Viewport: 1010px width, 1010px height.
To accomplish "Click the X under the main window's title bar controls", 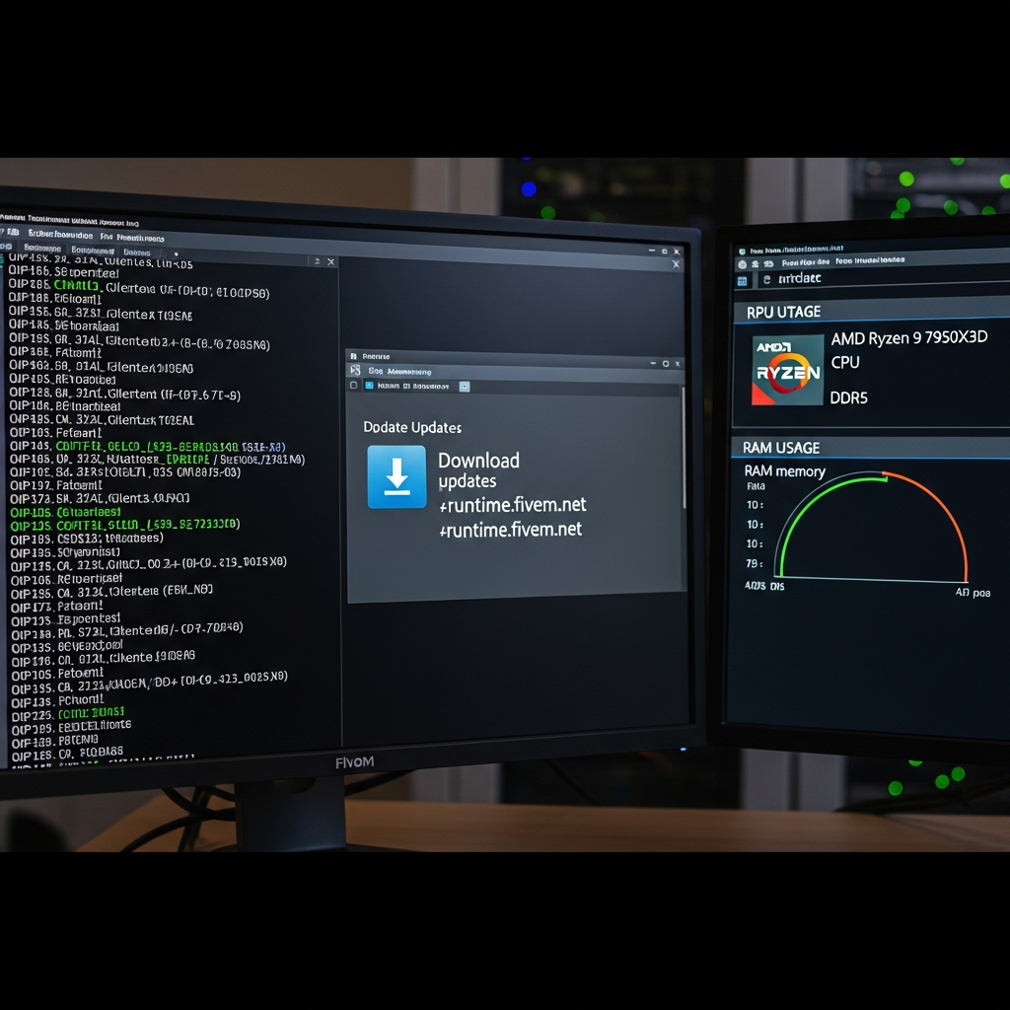I will [x=676, y=264].
